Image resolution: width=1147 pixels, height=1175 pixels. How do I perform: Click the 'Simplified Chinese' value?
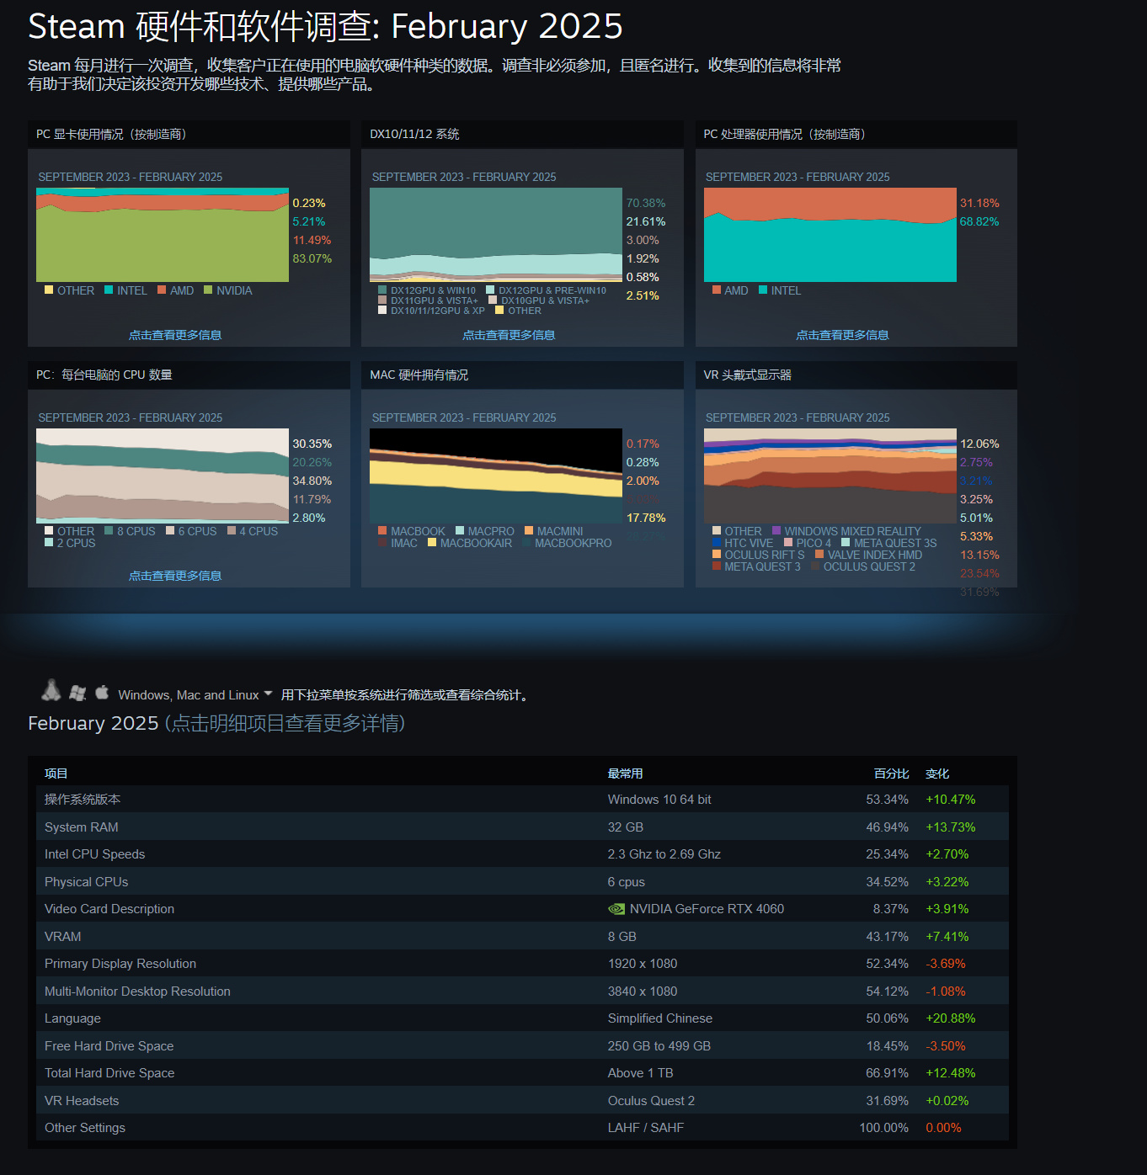pyautogui.click(x=660, y=1018)
